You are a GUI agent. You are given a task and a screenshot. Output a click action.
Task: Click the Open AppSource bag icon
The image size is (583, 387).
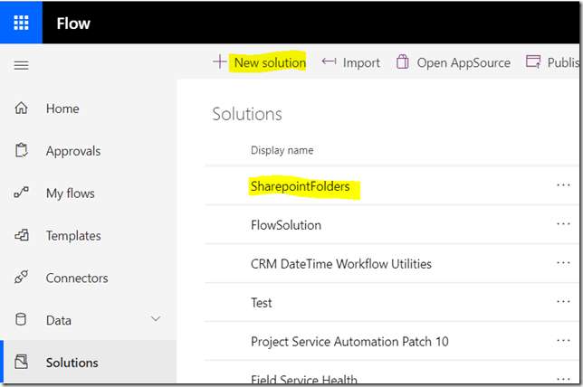click(402, 61)
